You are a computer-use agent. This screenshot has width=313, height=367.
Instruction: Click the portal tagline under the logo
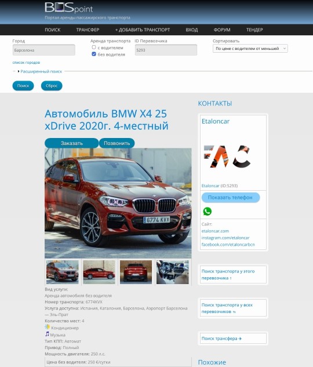pos(88,17)
